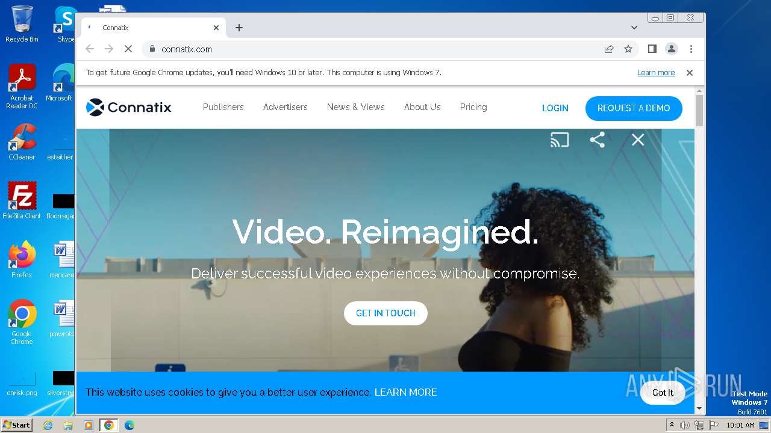The image size is (771, 433).
Task: Click the volume icon in the system tray
Action: tap(685, 425)
